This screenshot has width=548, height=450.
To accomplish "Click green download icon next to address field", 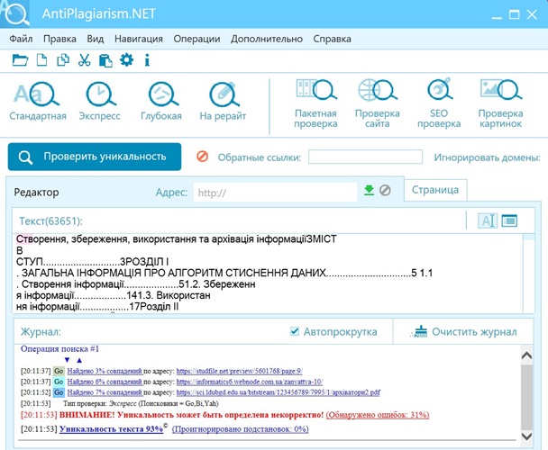I will pyautogui.click(x=369, y=190).
